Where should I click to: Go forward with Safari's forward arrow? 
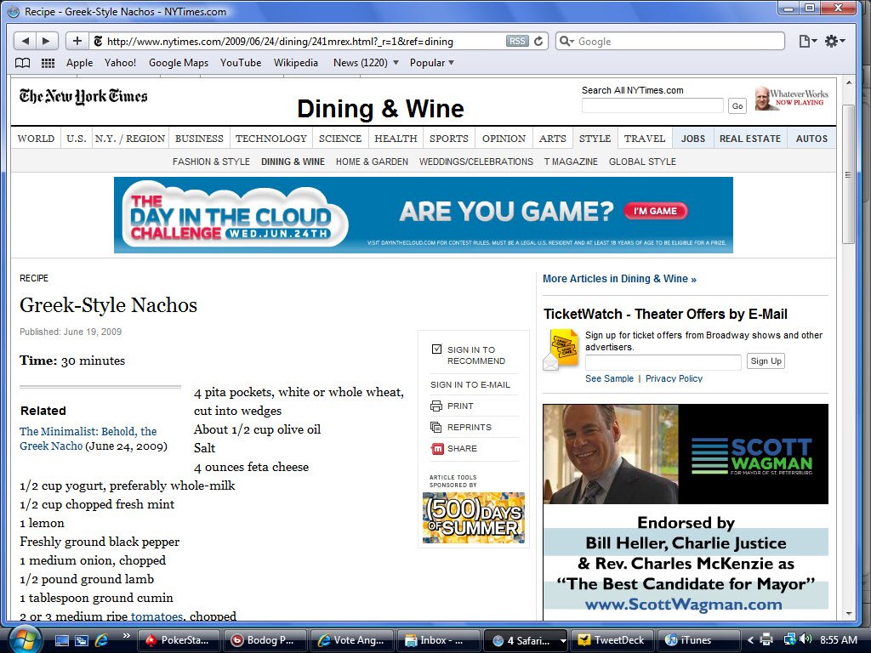(x=46, y=41)
